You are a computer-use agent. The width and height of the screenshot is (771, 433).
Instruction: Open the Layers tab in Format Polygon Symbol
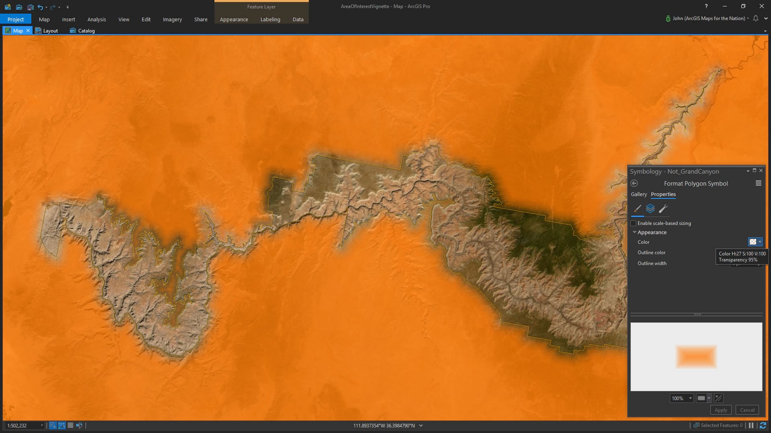coord(650,208)
